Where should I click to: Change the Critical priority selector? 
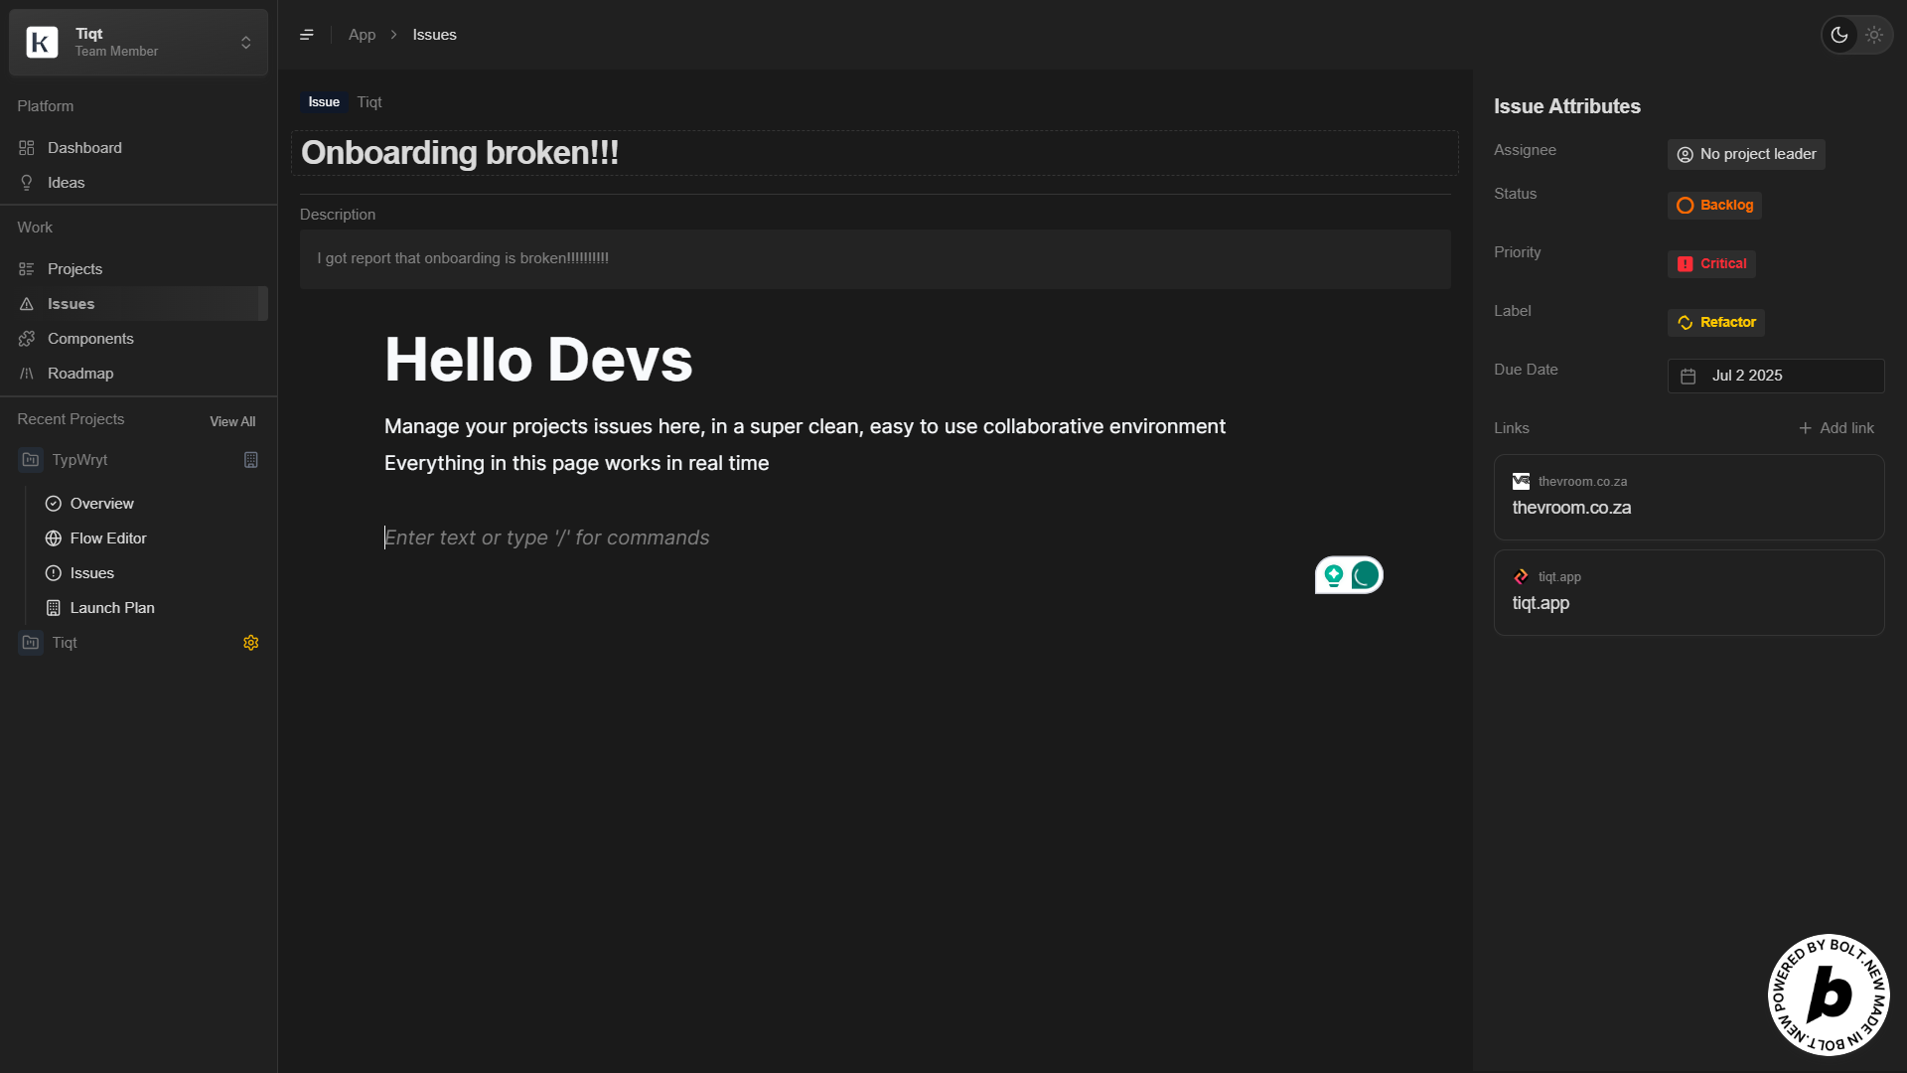click(x=1711, y=264)
